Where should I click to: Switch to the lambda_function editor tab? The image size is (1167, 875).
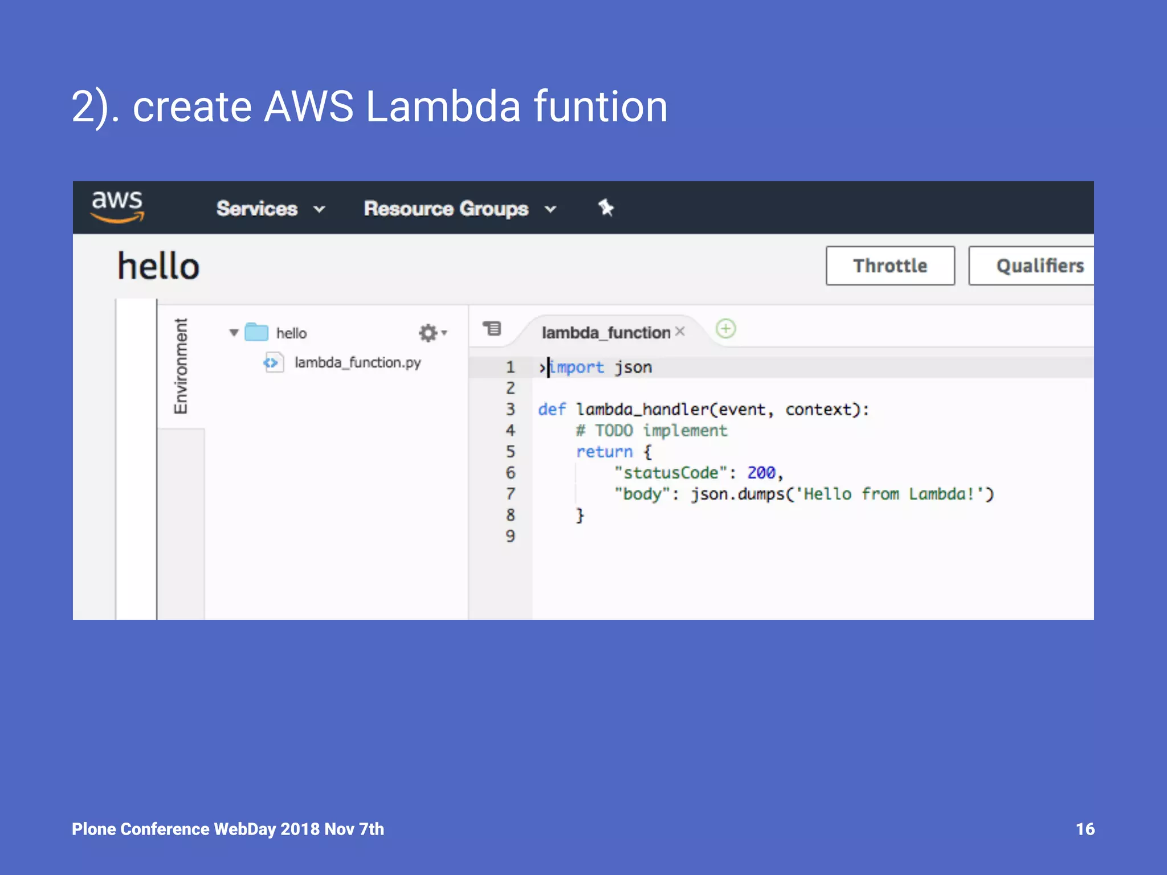[x=606, y=333]
